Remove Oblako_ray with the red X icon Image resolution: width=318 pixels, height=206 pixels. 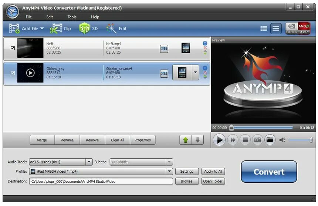point(205,73)
